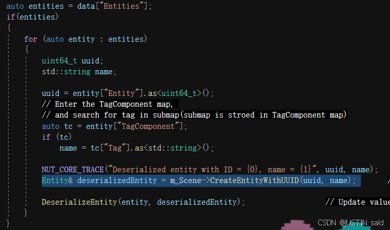Place cursor on the for loop keyword

pos(30,39)
